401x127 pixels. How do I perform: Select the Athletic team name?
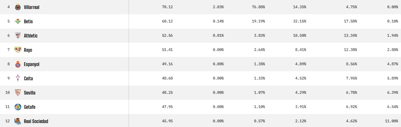31,36
